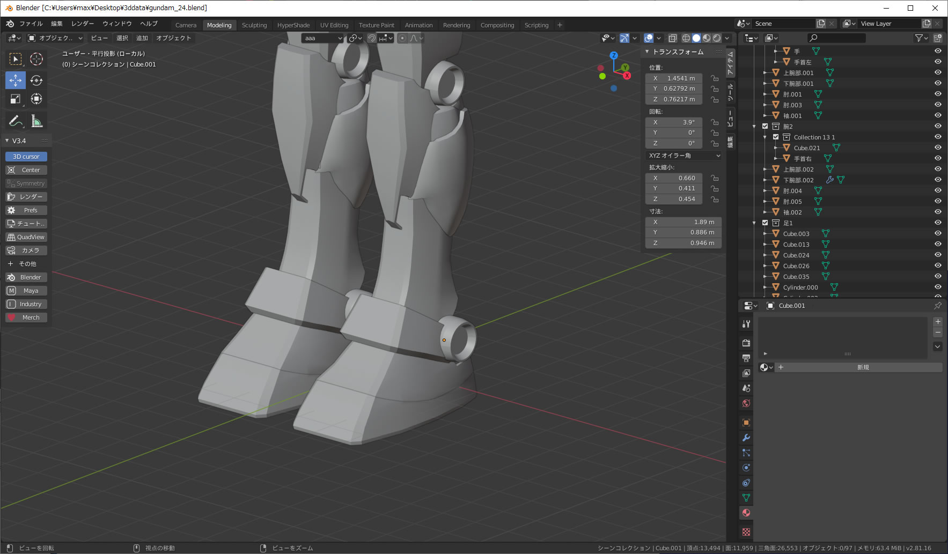Select the Measure tool
This screenshot has height=554, width=948.
36,121
